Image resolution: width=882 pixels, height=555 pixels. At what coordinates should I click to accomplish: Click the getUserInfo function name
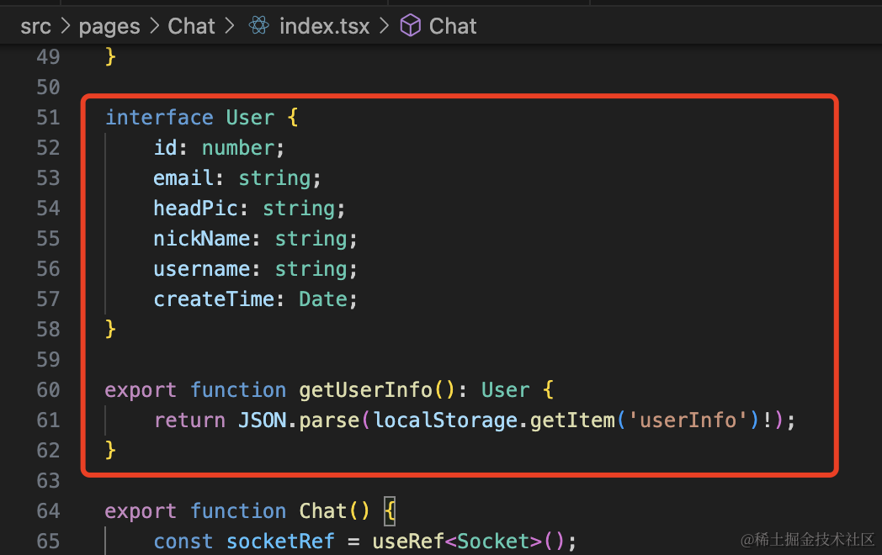(365, 390)
